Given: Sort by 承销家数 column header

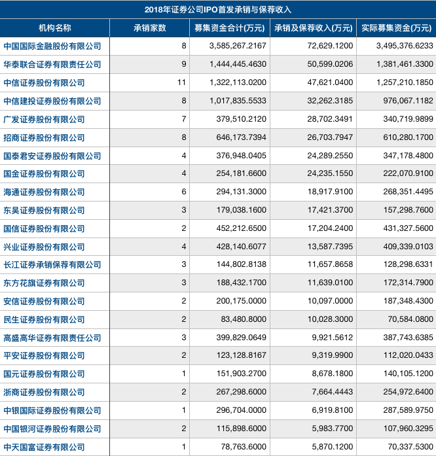Looking at the screenshot, I should pyautogui.click(x=150, y=28).
